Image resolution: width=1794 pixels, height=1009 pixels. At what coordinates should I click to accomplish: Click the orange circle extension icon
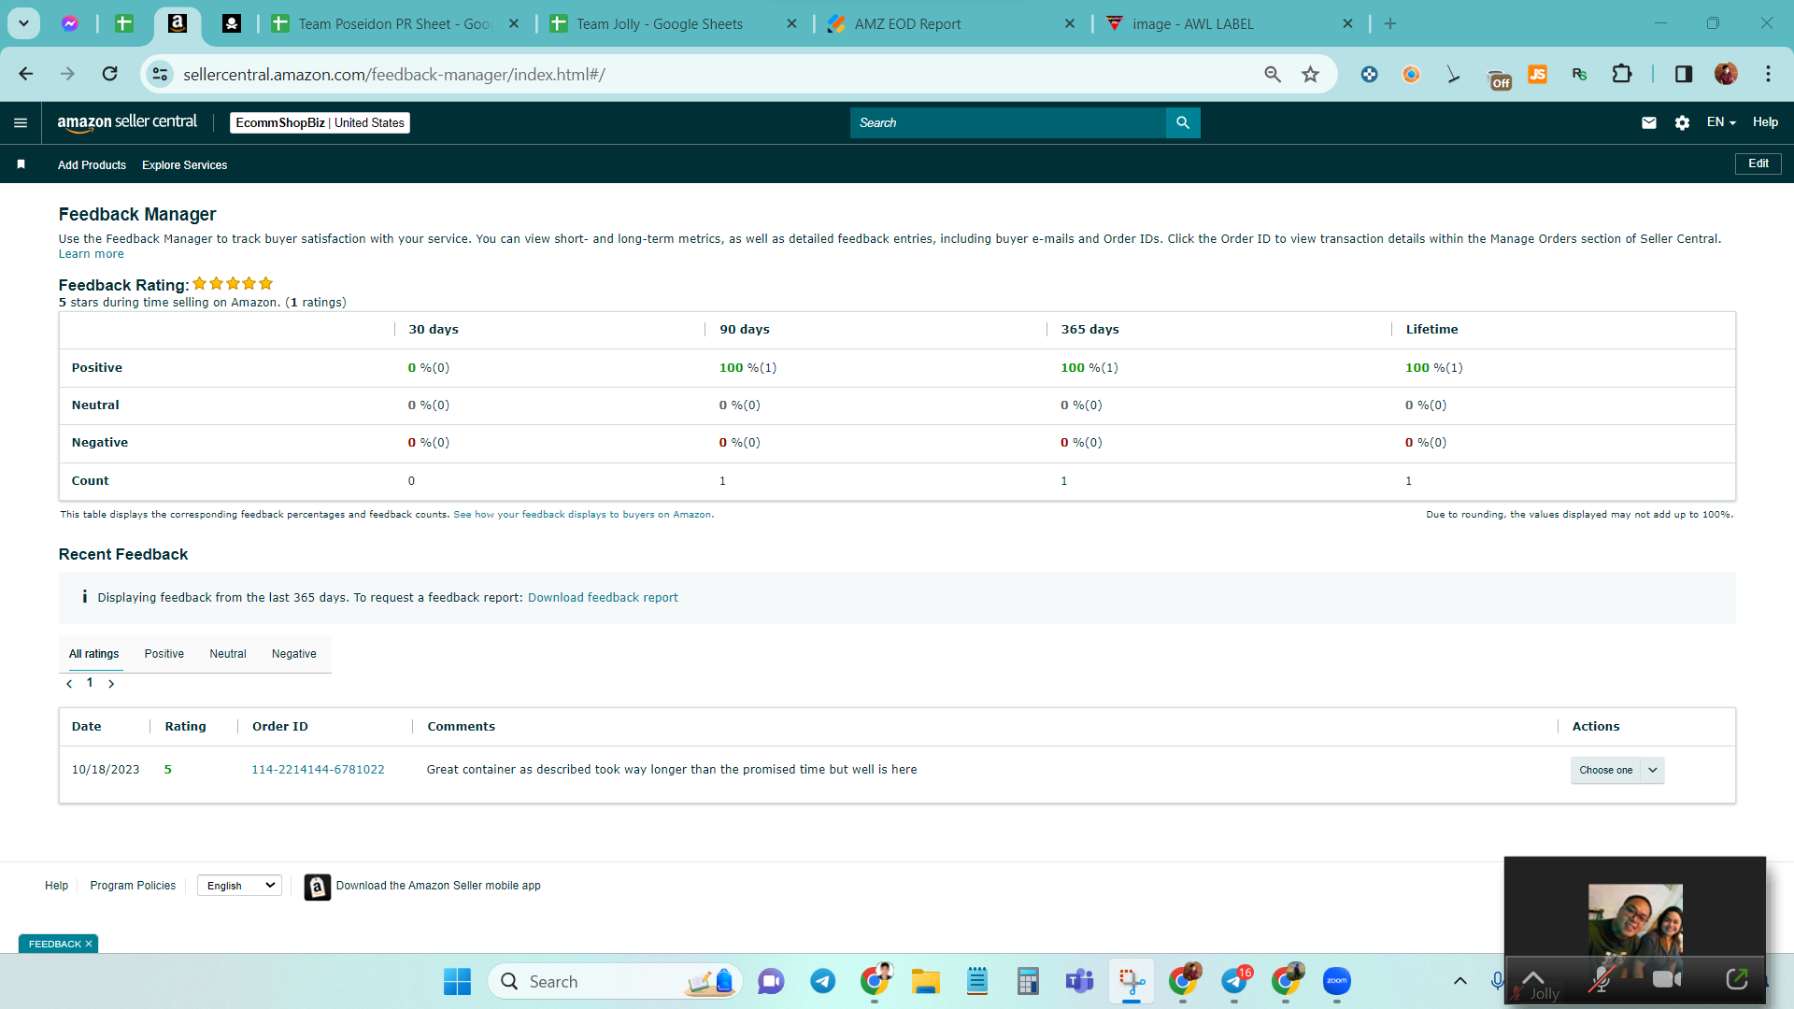point(1411,75)
